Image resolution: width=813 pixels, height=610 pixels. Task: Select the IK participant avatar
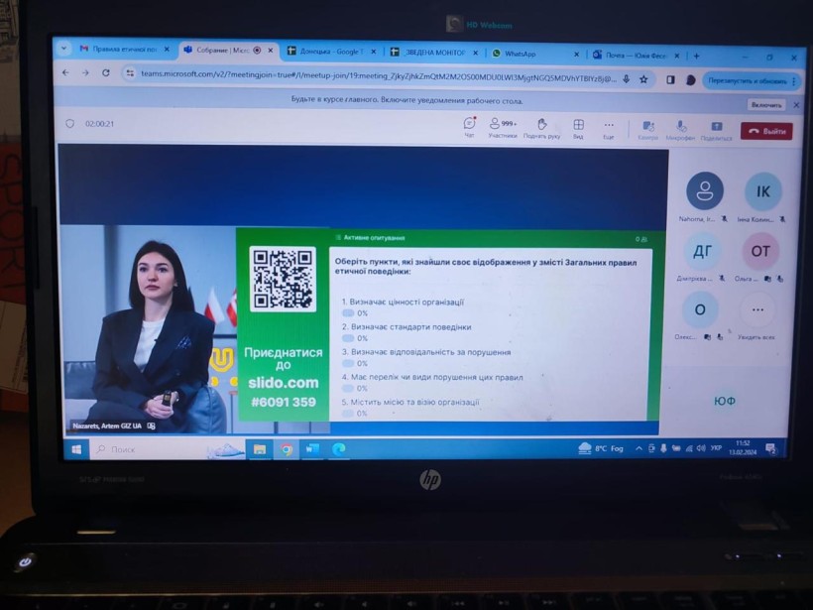coord(762,191)
